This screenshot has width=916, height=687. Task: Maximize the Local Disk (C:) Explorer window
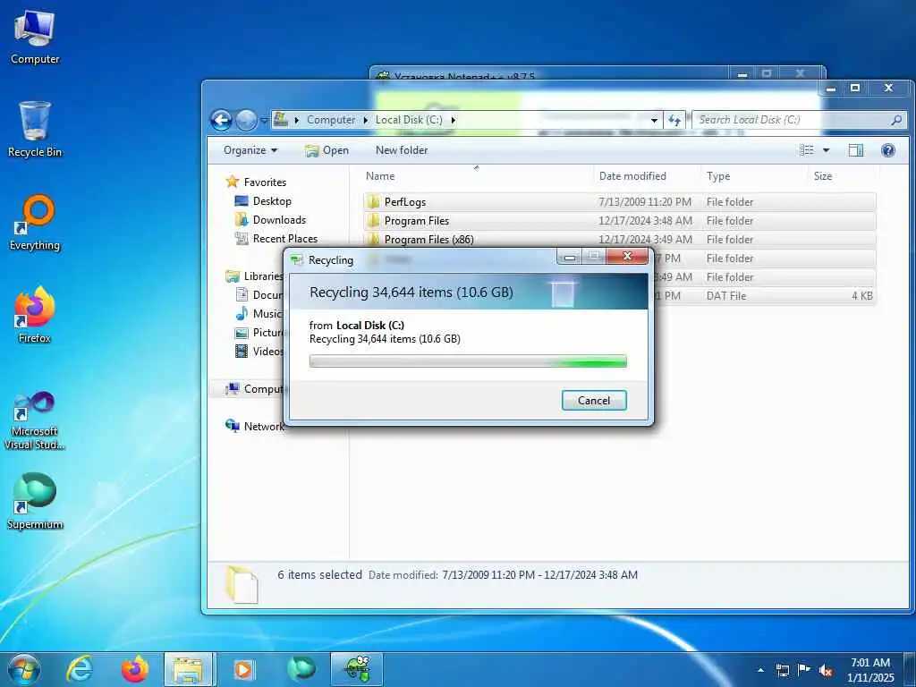[x=855, y=89]
